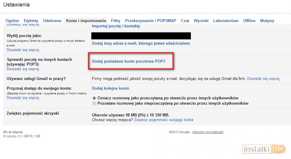Open Dowiedz się więcej about Gmail dla firm
The width and height of the screenshot is (291, 159).
[x=263, y=78]
